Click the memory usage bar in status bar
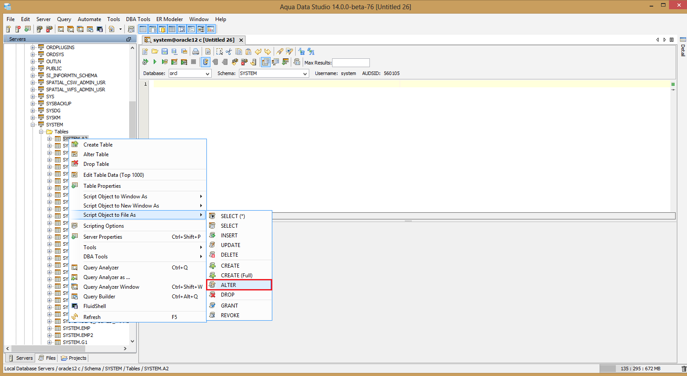 [640, 369]
